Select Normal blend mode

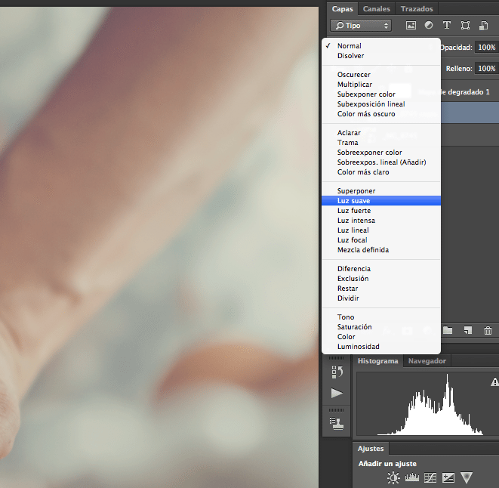pyautogui.click(x=381, y=46)
